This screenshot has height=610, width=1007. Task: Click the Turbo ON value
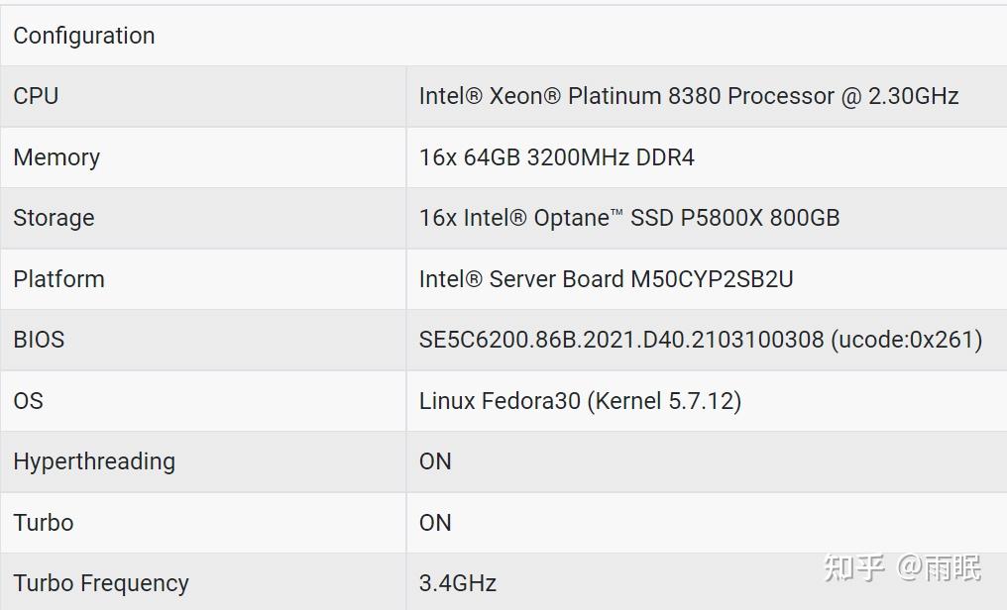click(x=435, y=523)
